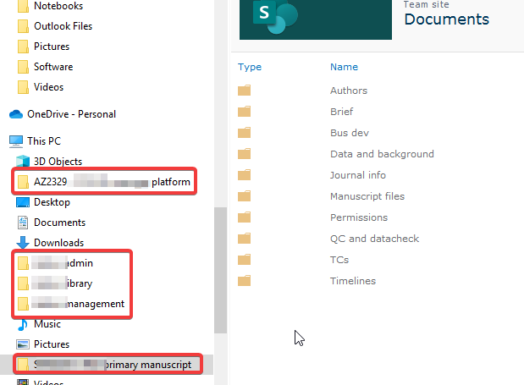Click the folder icon beside Bus dev

pyautogui.click(x=245, y=133)
